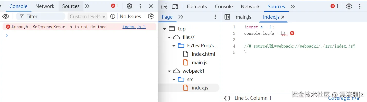Open navigator three-dot options menu

(215, 17)
